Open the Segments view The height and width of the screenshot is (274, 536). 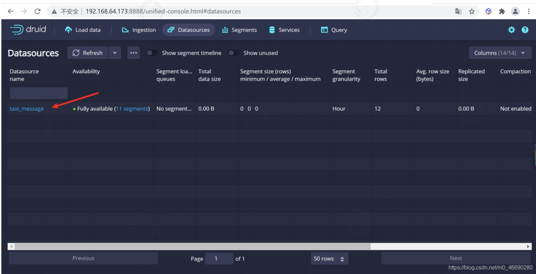tap(240, 30)
